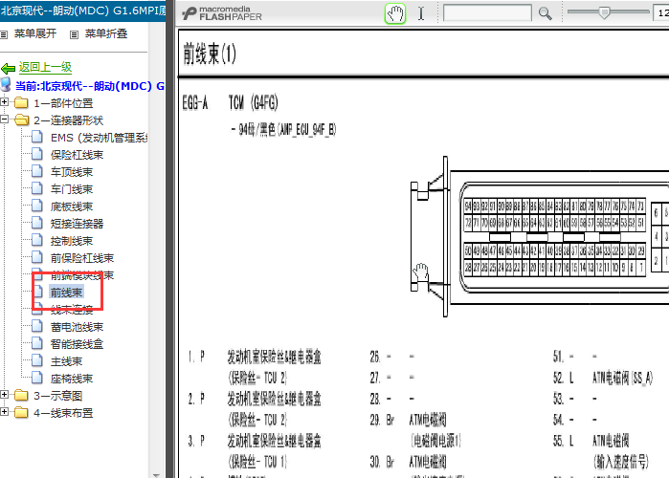Viewport: 669px width, 478px height.
Task: Click the 当前:北京现代--朗动 link
Action: click(x=90, y=86)
